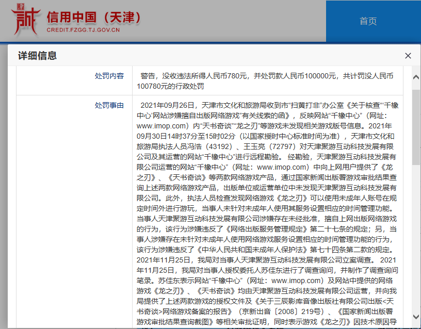
Task: Click www.imop.com in the 苏佳东表示 sentence
Action: (x=298, y=281)
